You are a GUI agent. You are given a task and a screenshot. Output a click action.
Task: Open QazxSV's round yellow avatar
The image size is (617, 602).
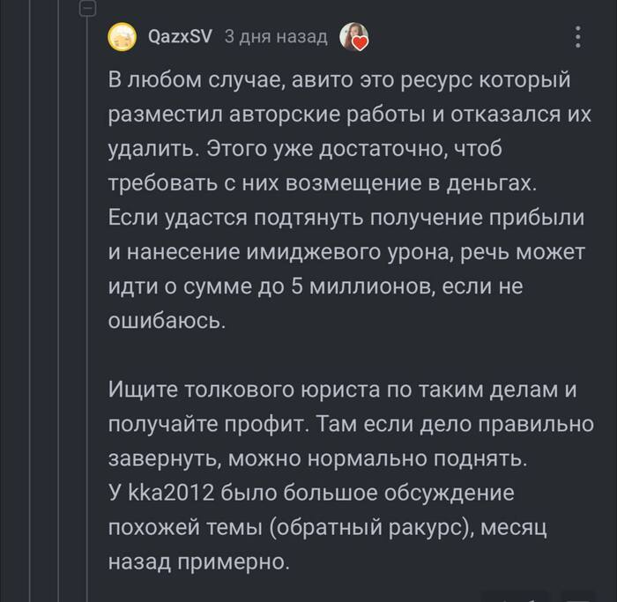point(122,37)
